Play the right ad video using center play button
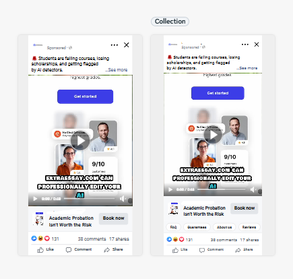Screen dimensions: 293x279 [x=213, y=135]
